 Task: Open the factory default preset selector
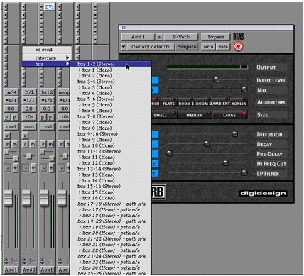pos(151,47)
